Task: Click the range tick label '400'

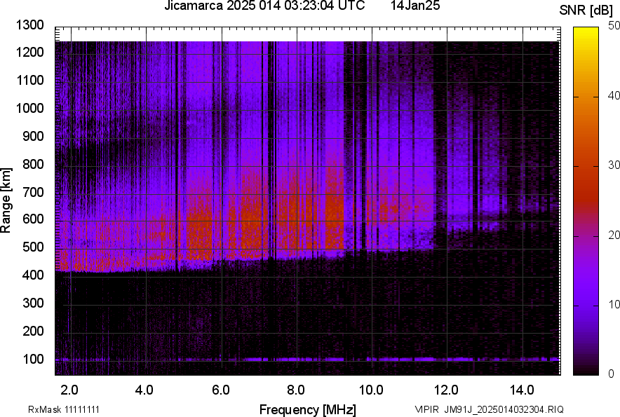Action: 33,275
